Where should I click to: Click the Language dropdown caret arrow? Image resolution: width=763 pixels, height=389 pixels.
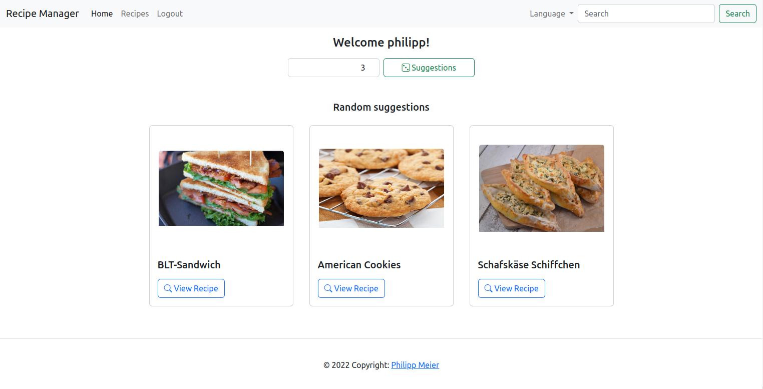point(571,14)
